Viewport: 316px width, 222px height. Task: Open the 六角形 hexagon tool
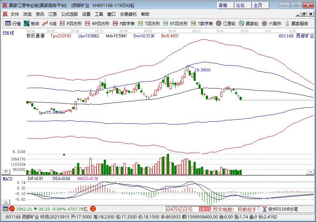click(272, 24)
